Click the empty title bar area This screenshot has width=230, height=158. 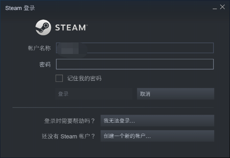(x=123, y=8)
